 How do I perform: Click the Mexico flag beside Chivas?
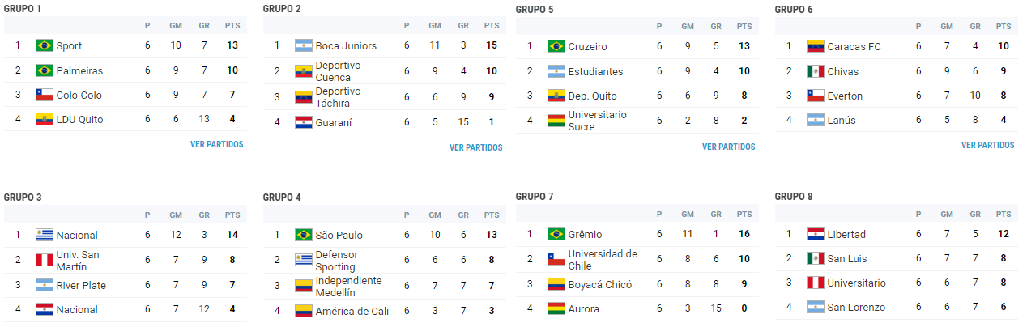coord(816,71)
